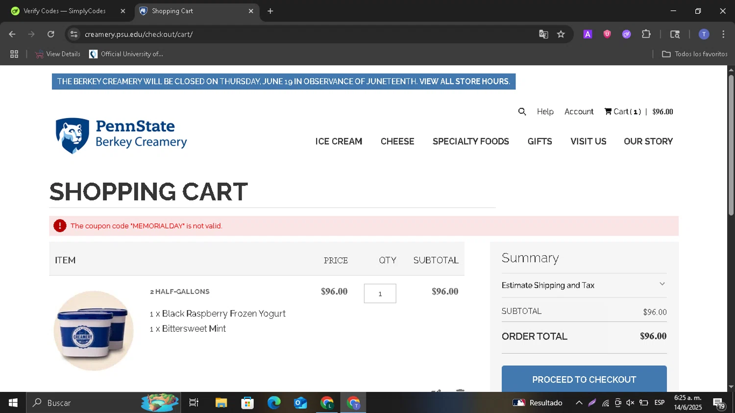Viewport: 735px width, 413px height.
Task: Click the Wi-Fi network icon in system tray
Action: (x=606, y=403)
